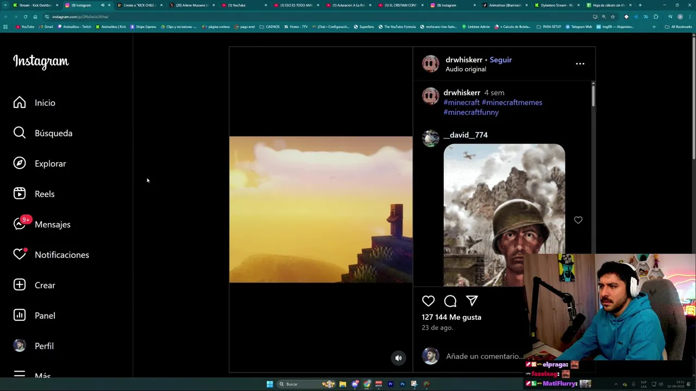Switch to Stream - Kick Dashboard tab
The width and height of the screenshot is (696, 391).
click(x=35, y=5)
